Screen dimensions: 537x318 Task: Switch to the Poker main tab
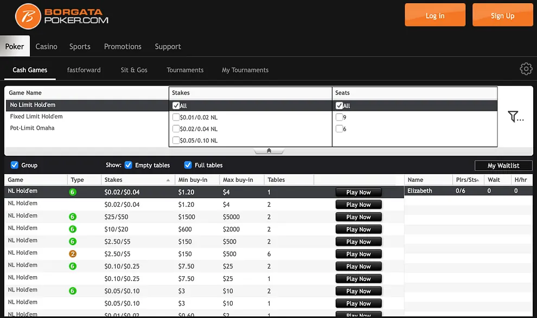(x=15, y=46)
